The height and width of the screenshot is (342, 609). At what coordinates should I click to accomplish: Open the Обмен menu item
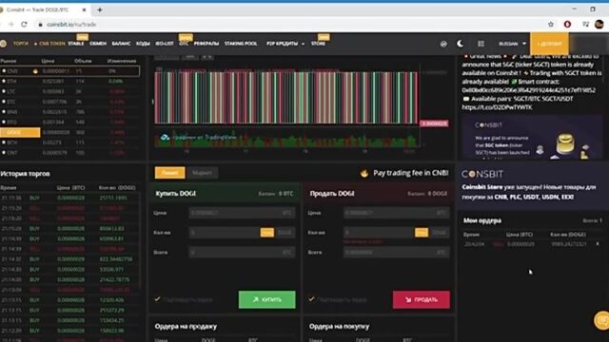click(x=98, y=44)
